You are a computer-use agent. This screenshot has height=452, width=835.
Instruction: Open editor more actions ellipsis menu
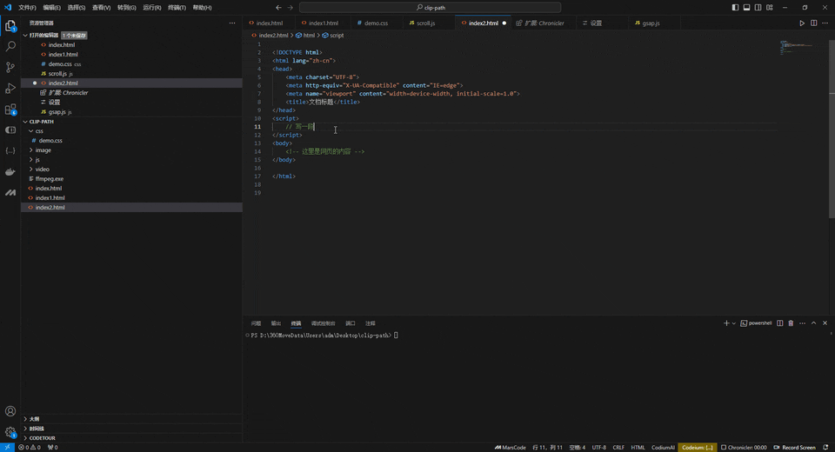[825, 23]
